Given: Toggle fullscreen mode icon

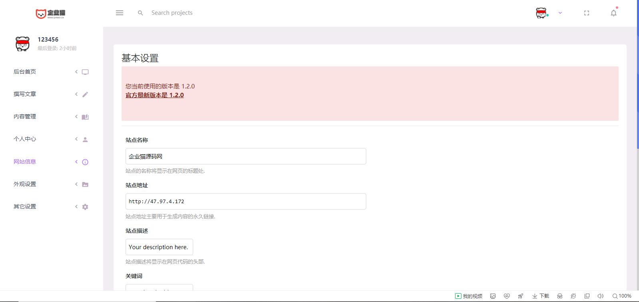Looking at the screenshot, I should [x=587, y=13].
